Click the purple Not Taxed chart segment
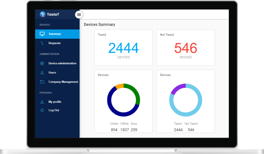Image resolution: width=264 pixels, height=154 pixels. pos(177,88)
